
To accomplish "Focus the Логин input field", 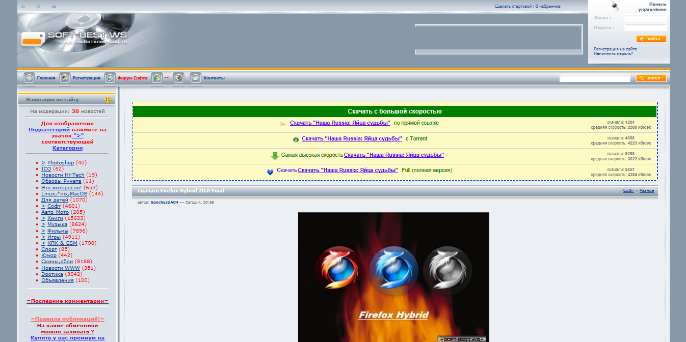I will (x=645, y=19).
